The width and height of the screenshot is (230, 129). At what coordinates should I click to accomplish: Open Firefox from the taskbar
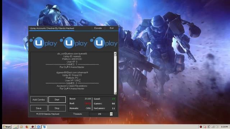(27, 127)
